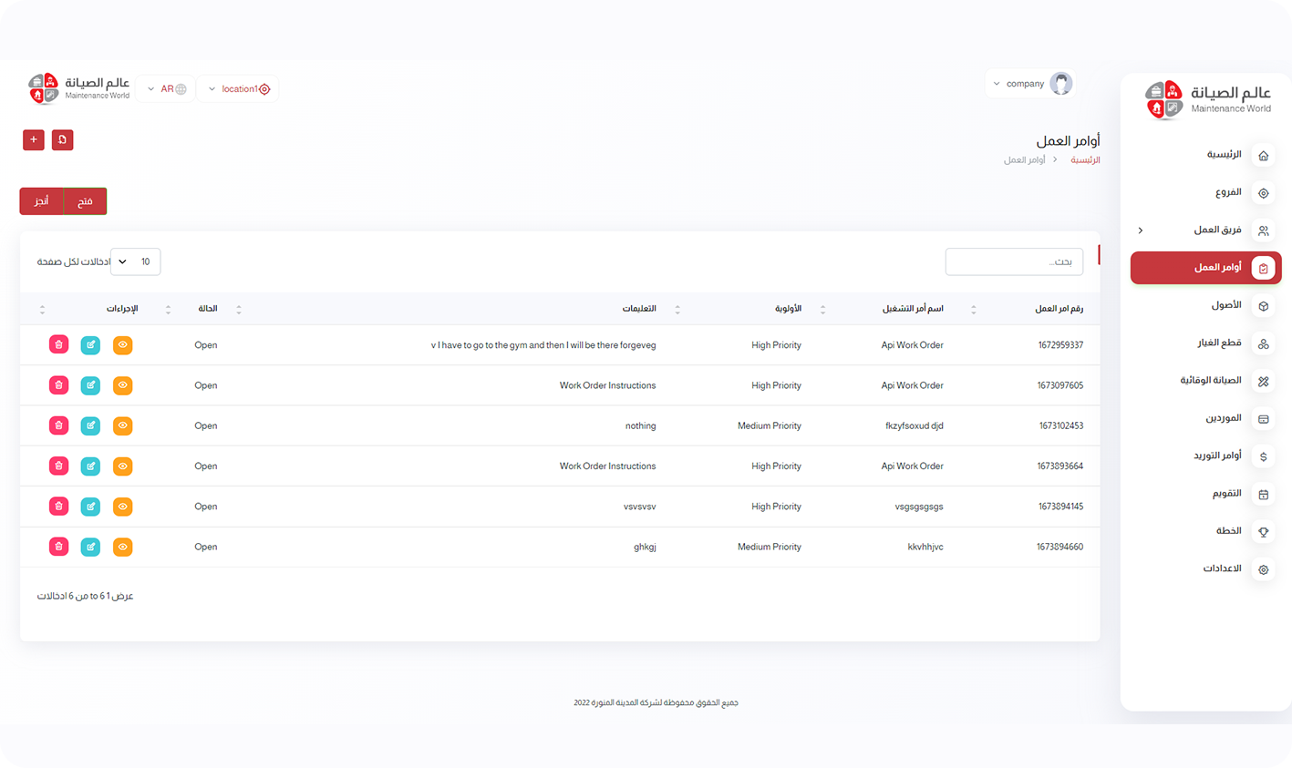The height and width of the screenshot is (768, 1292).
Task: Delete work order 1672959337 using trash icon
Action: point(58,345)
